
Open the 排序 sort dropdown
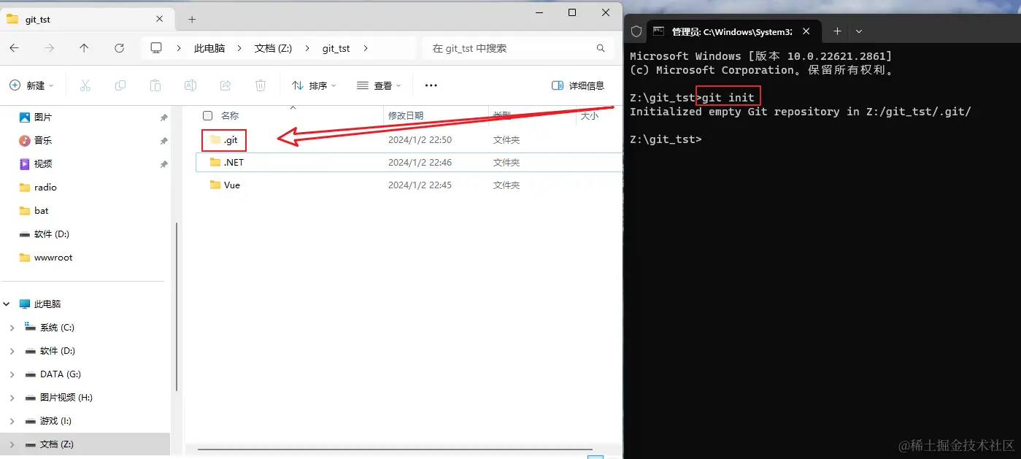click(314, 85)
